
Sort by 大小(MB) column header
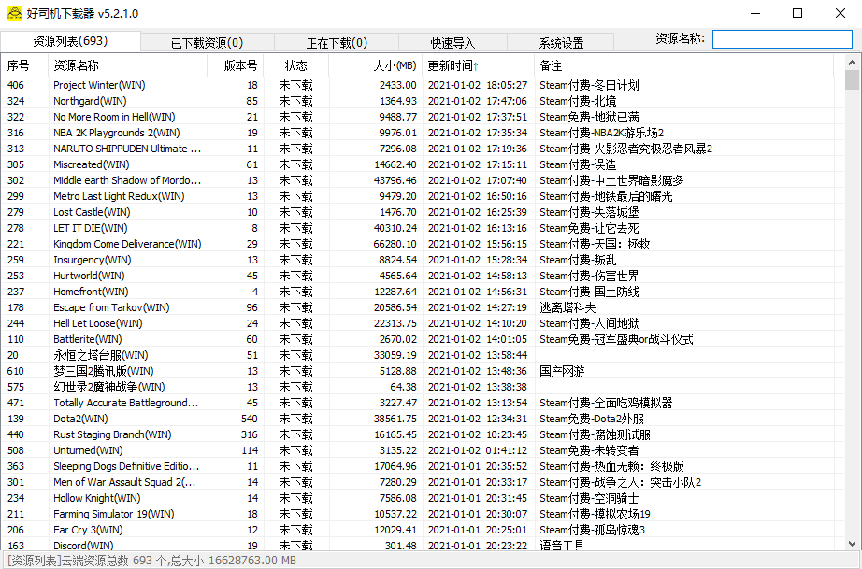(x=376, y=65)
